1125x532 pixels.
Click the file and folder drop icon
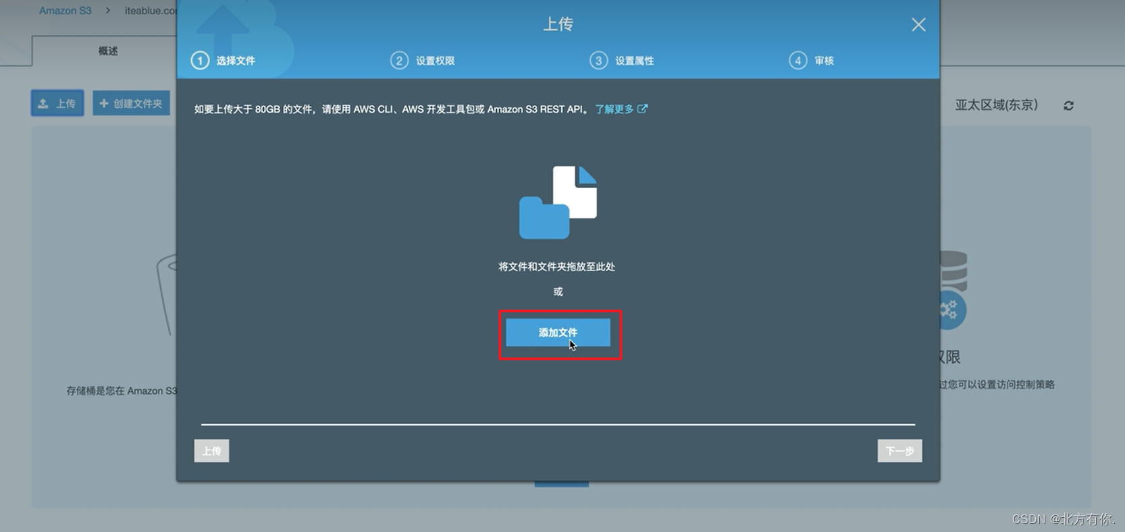tap(558, 202)
